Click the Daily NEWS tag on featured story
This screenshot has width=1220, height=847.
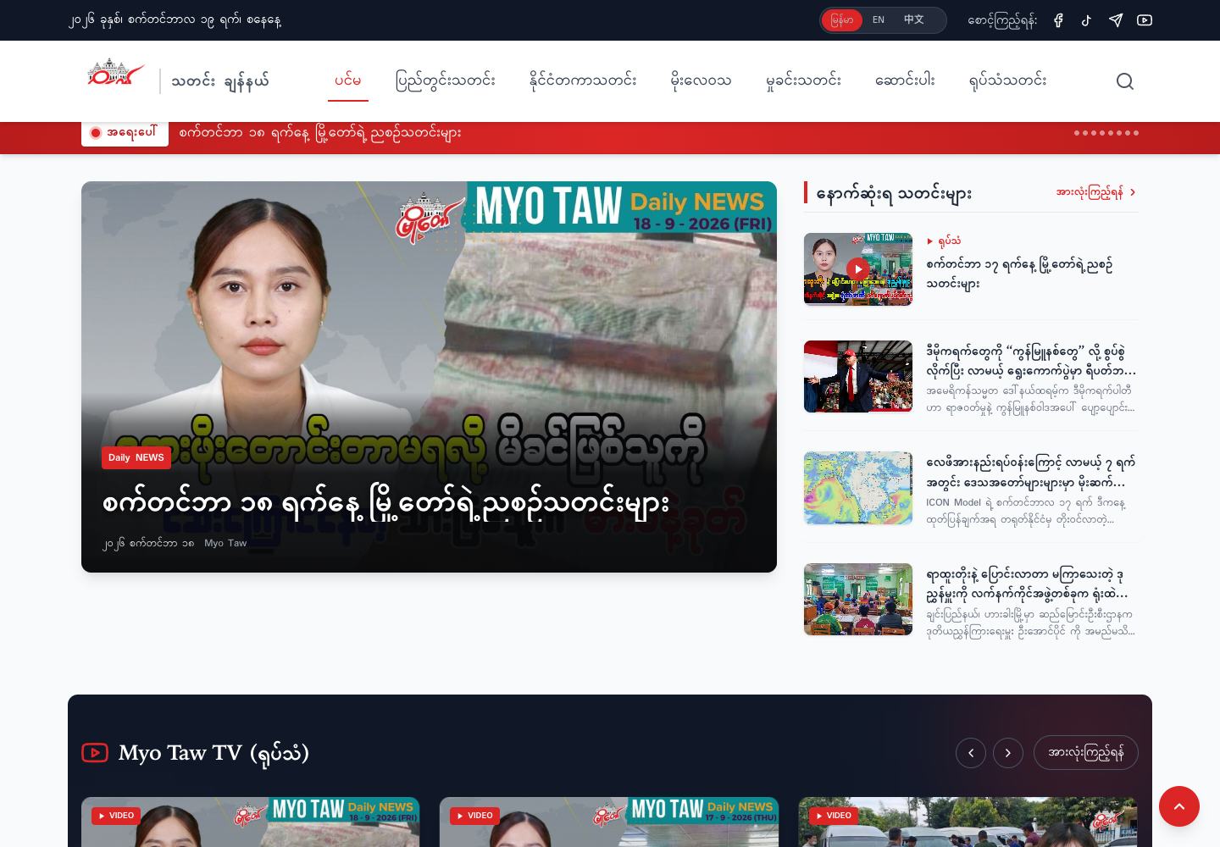point(136,457)
